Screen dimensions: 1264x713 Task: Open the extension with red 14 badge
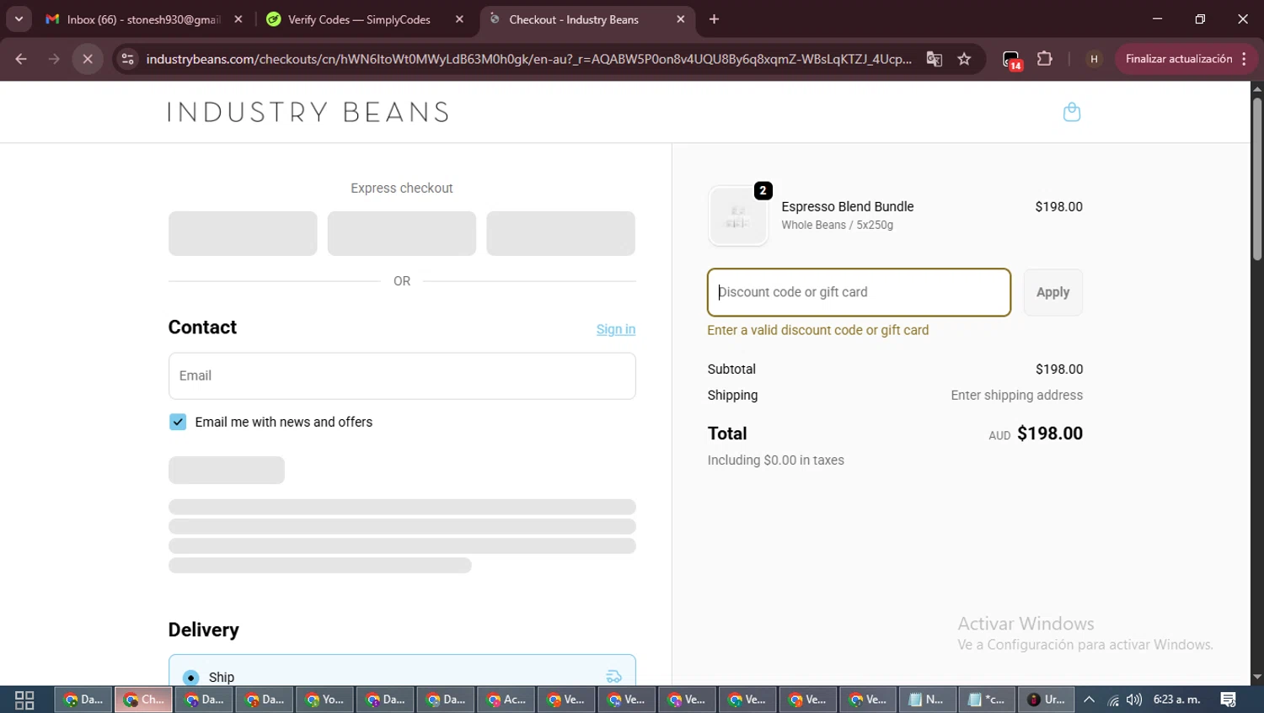tap(1012, 60)
